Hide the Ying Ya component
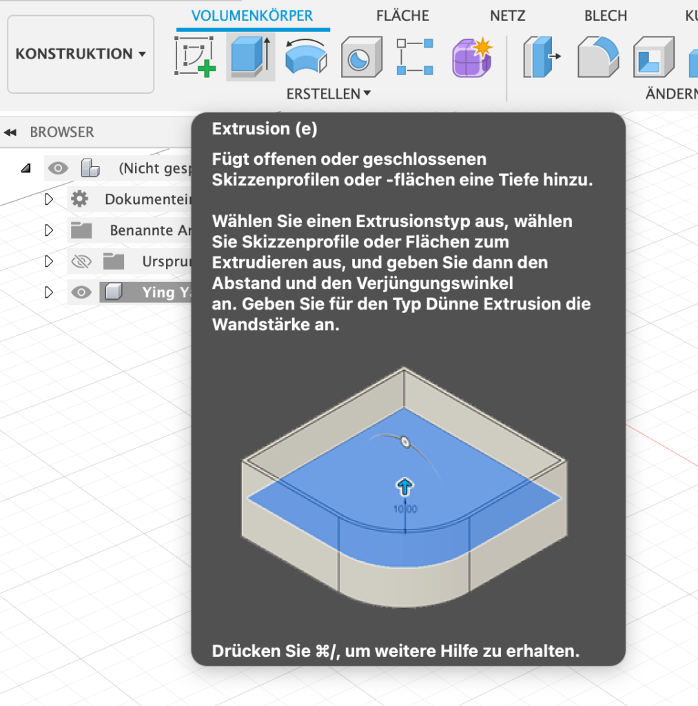Image resolution: width=698 pixels, height=706 pixels. pyautogui.click(x=81, y=292)
